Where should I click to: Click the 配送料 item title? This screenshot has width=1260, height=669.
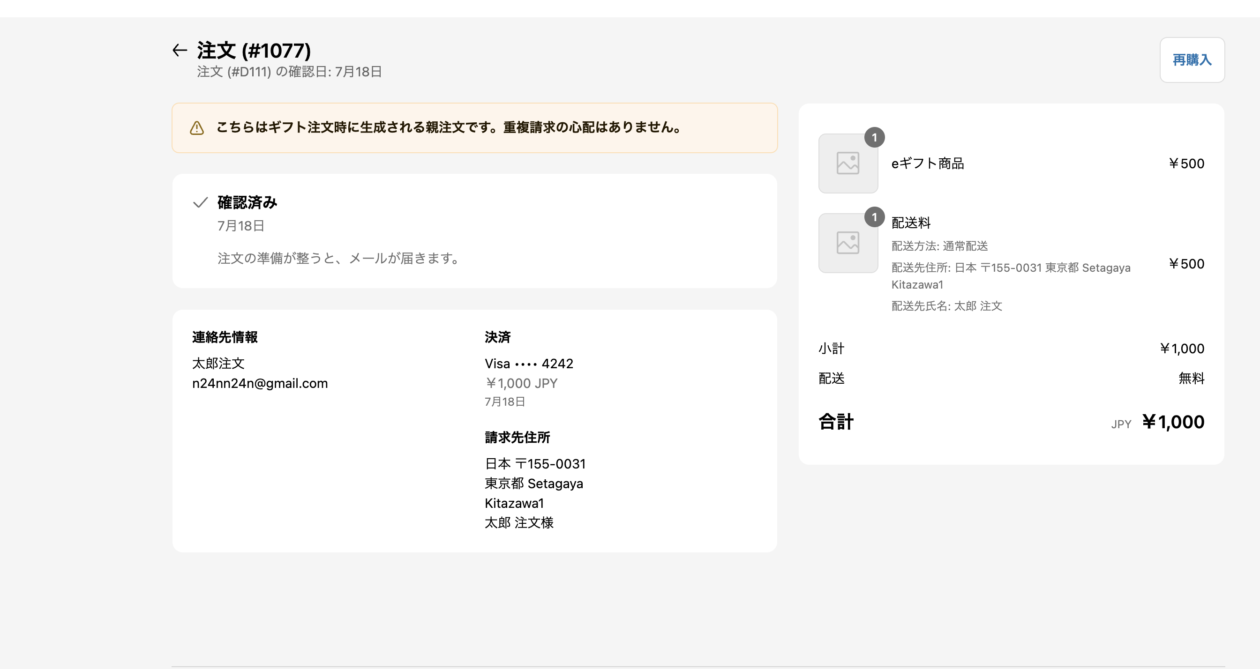[x=911, y=223]
